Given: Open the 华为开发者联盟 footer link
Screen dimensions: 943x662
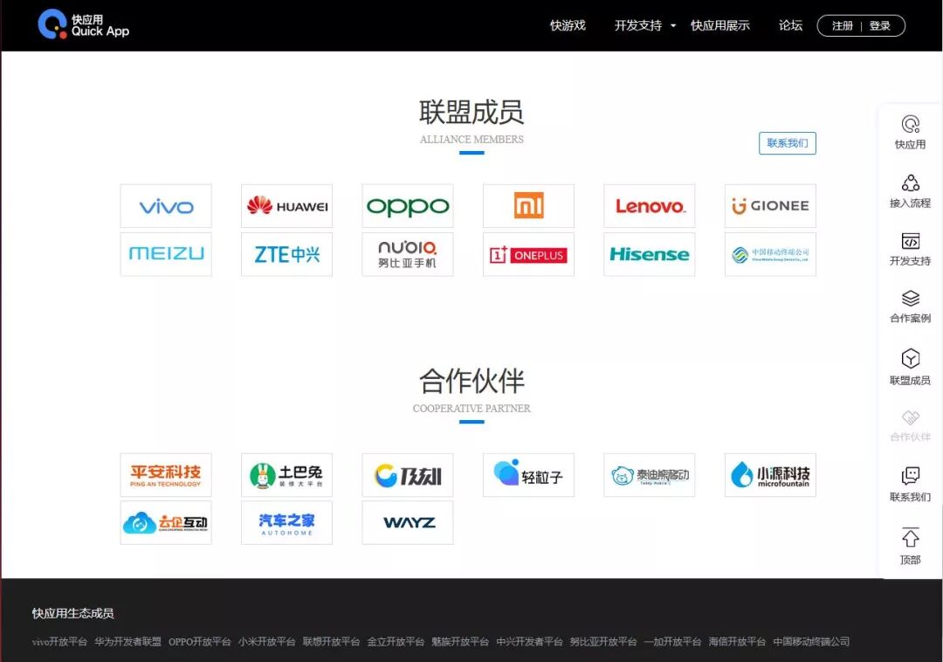Looking at the screenshot, I should pyautogui.click(x=127, y=642).
